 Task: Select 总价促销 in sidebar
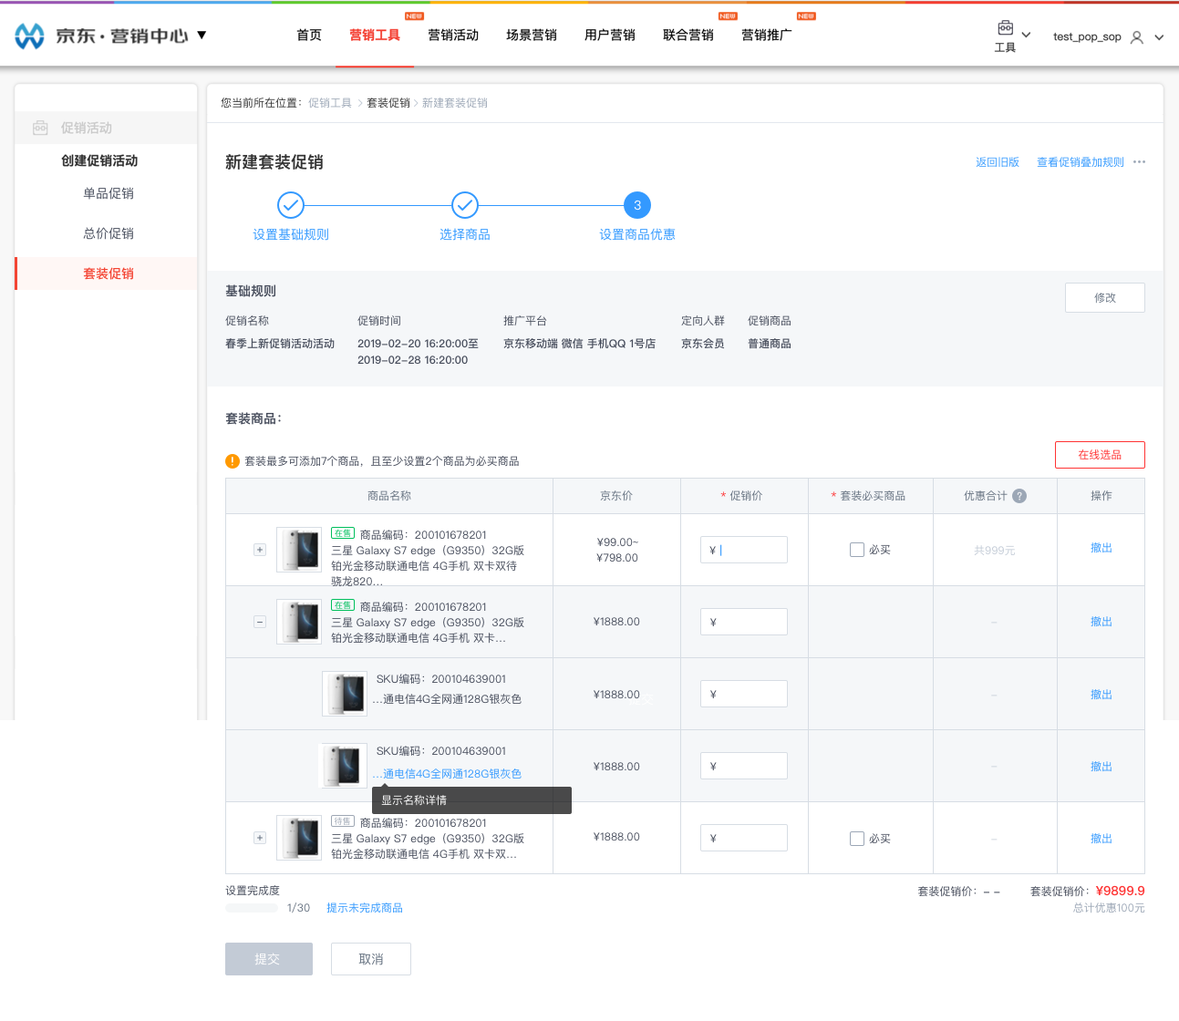click(109, 233)
